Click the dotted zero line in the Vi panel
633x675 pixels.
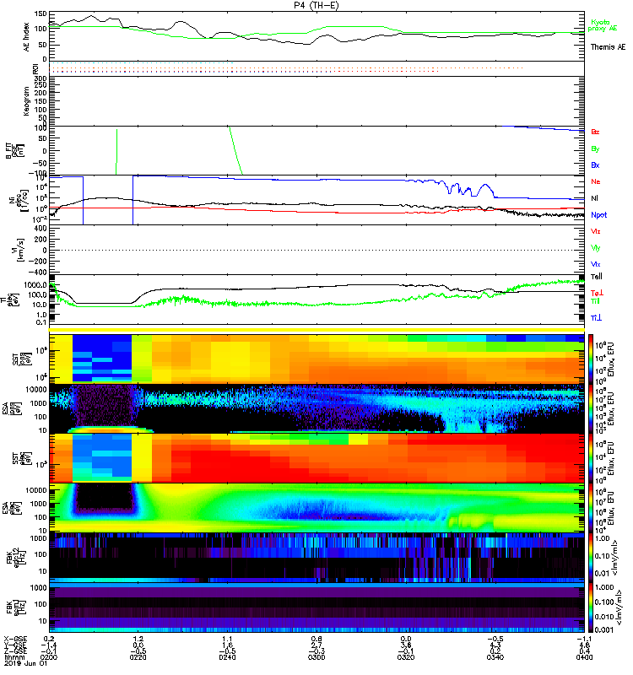point(316,250)
